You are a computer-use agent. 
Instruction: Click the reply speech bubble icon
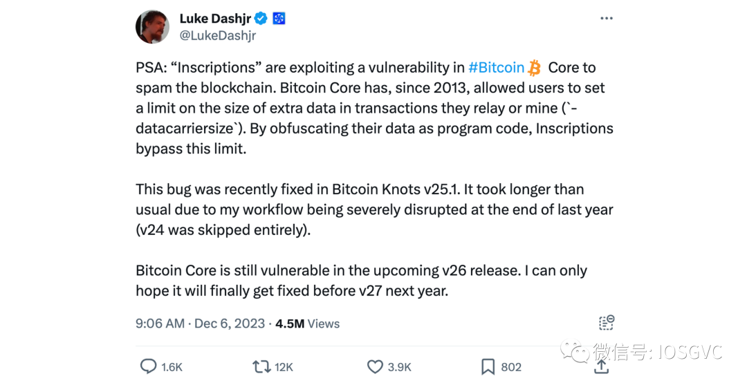148,366
